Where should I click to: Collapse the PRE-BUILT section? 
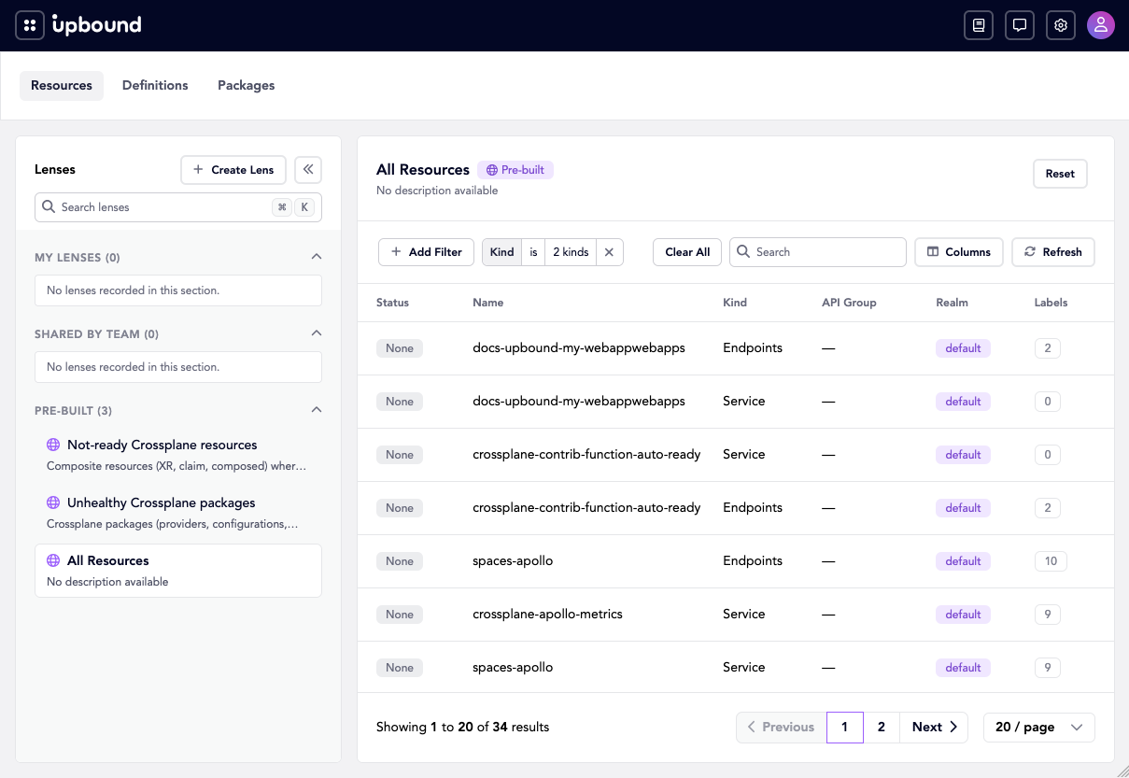click(317, 410)
